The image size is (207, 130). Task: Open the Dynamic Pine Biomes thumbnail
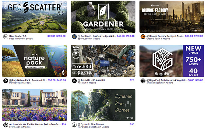click(103, 105)
